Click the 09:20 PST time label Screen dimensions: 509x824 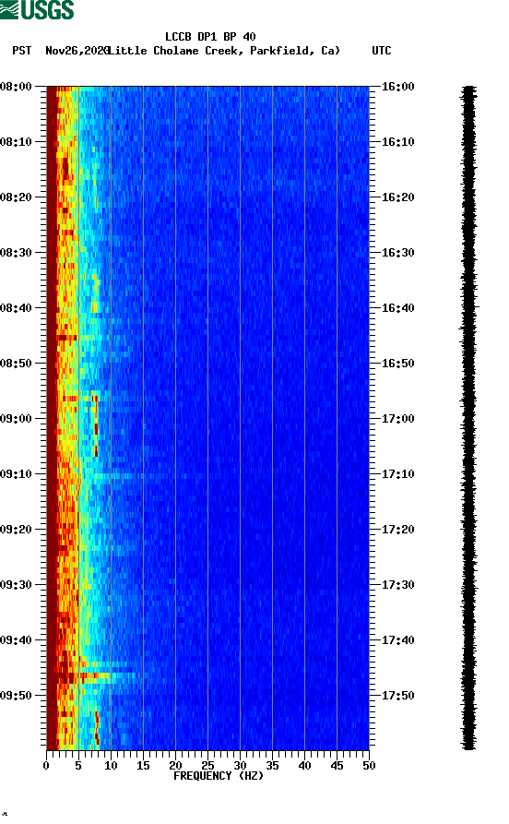pyautogui.click(x=17, y=530)
